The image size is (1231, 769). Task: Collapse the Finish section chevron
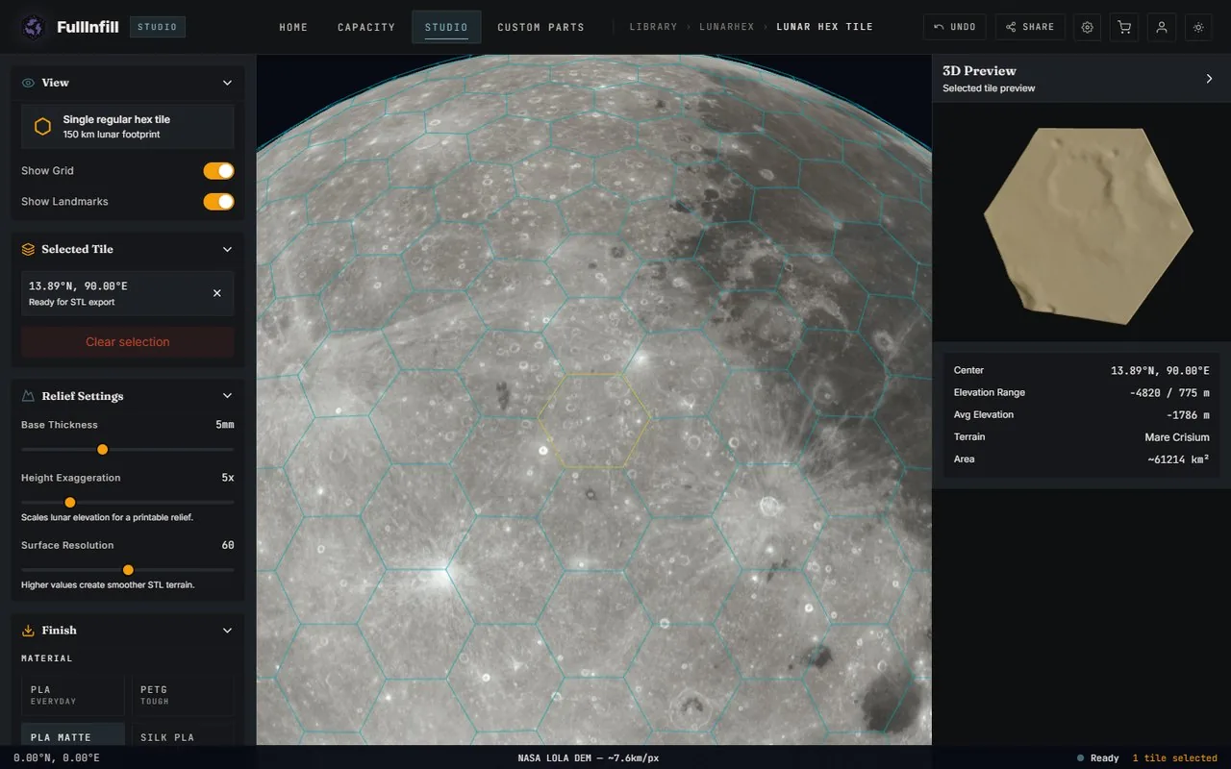[x=227, y=631]
